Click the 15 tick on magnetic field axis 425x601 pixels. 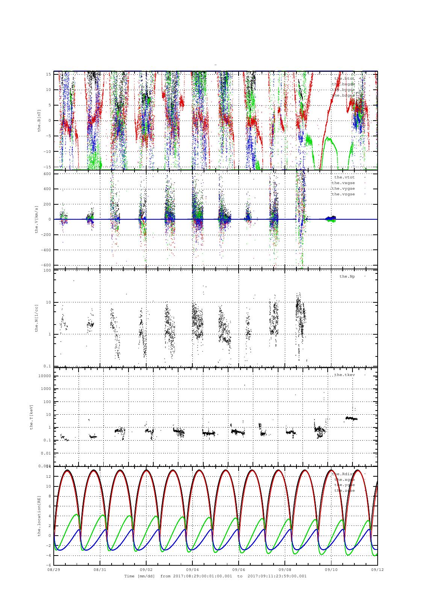(48, 74)
